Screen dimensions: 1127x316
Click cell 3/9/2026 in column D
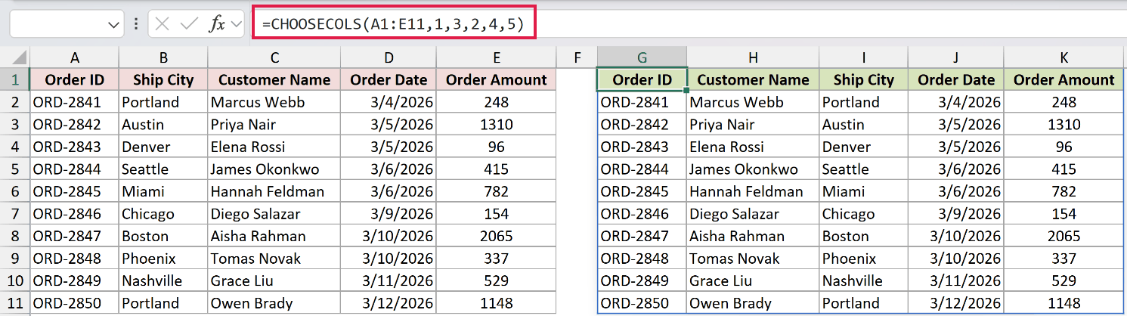389,214
